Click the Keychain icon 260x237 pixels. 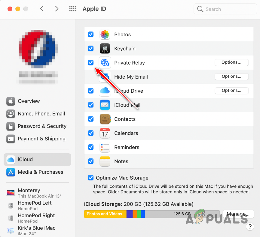(105, 48)
